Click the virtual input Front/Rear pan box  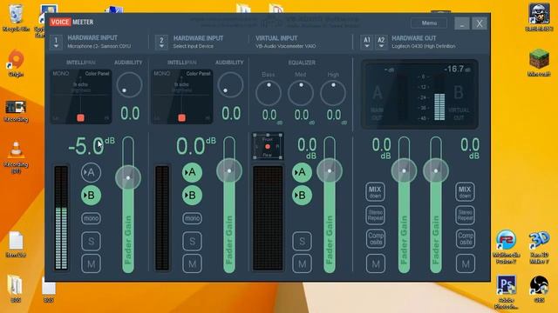click(x=268, y=146)
